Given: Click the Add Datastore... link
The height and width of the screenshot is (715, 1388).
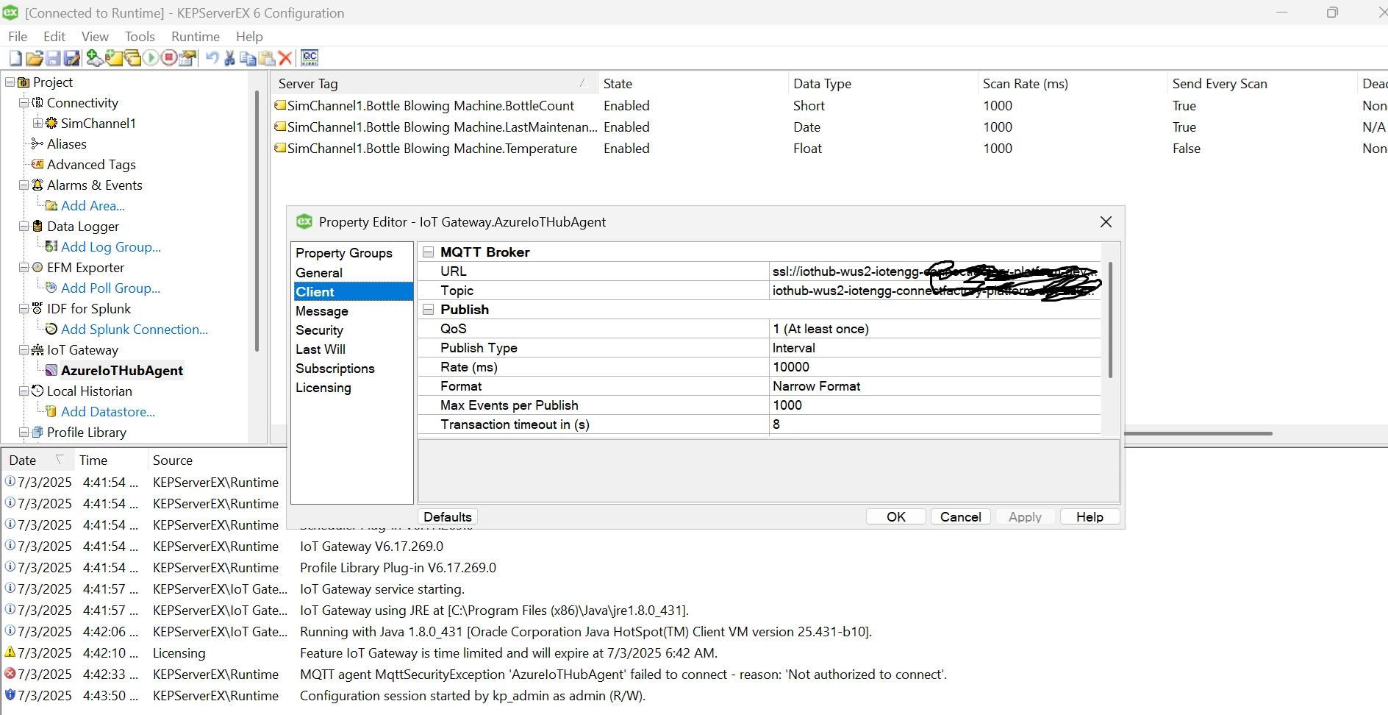Looking at the screenshot, I should coord(108,412).
